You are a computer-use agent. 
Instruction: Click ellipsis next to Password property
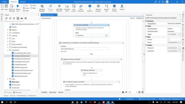[180, 48]
